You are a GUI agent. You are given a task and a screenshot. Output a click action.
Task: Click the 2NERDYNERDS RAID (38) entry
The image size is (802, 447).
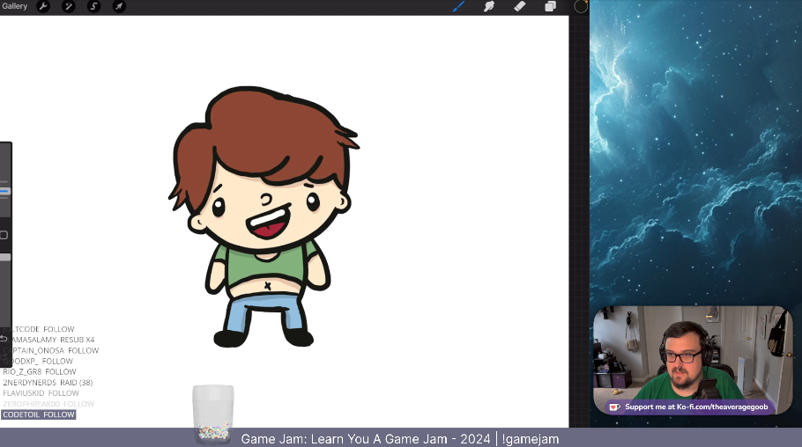click(x=48, y=383)
